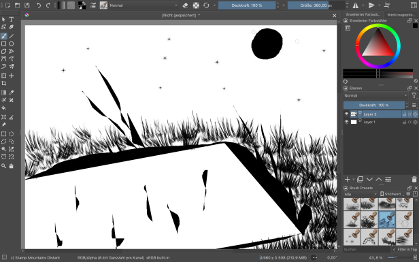Viewport: 419px width, 262px height.
Task: Open the foreground/background color selector
Action: (82, 5)
